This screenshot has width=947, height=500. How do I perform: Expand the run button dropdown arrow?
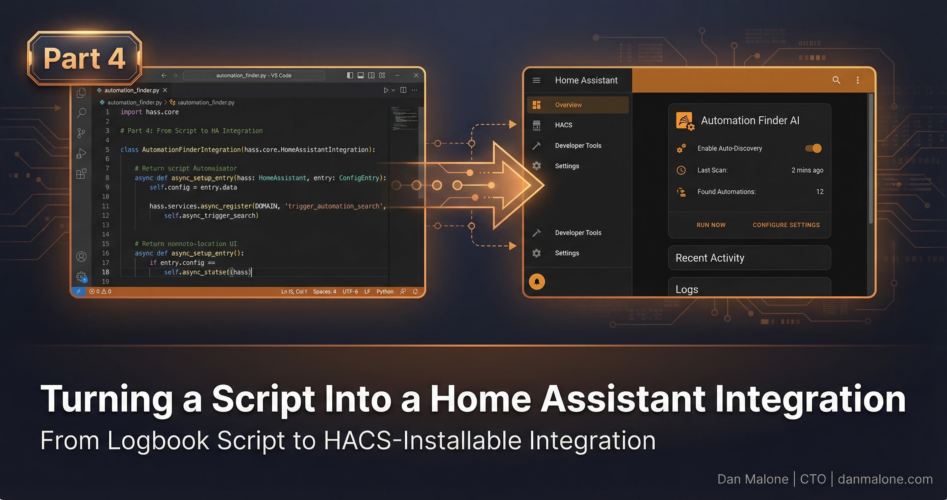pos(393,90)
